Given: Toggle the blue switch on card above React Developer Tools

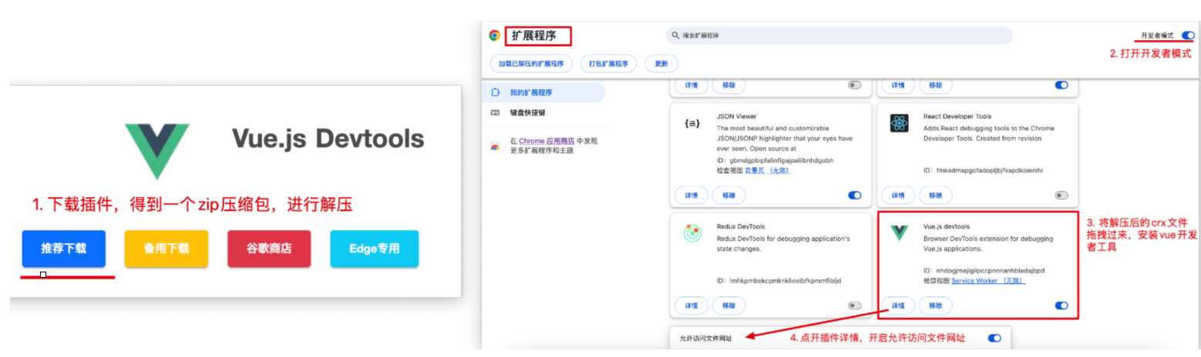Looking at the screenshot, I should tap(1061, 85).
